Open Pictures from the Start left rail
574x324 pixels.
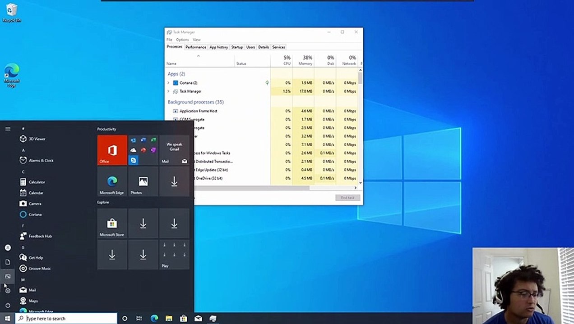[8, 276]
